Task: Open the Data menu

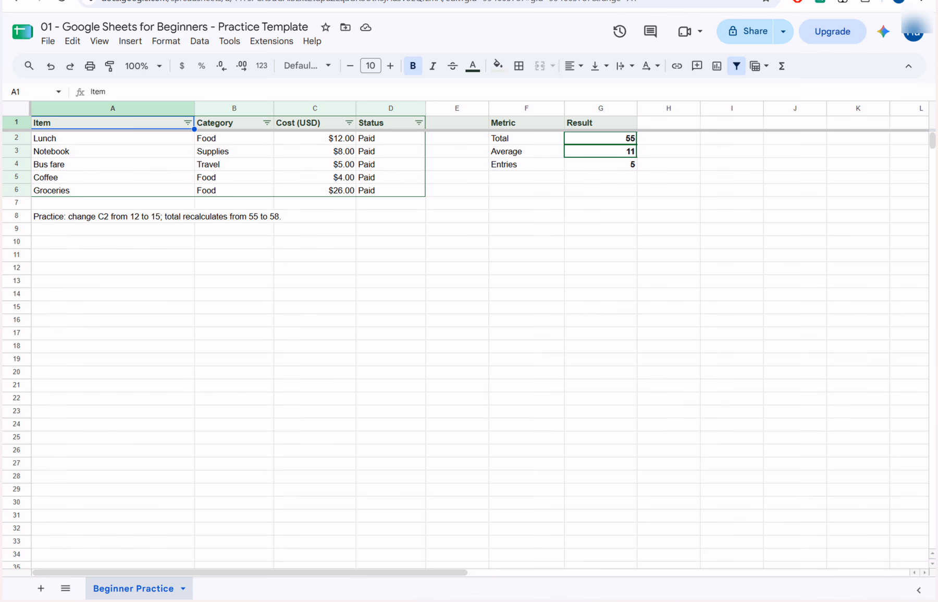Action: click(200, 41)
